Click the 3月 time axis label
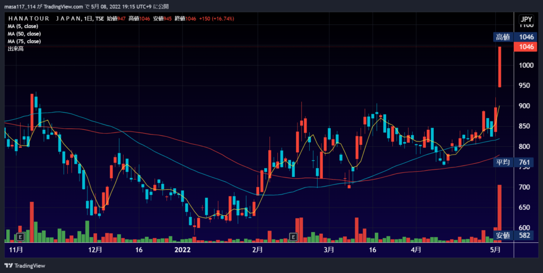Viewport: 543px width, 273px height. point(329,250)
